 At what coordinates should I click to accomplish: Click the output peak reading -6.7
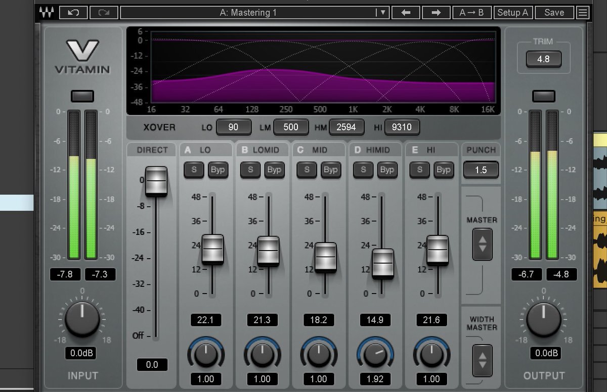[x=527, y=274]
